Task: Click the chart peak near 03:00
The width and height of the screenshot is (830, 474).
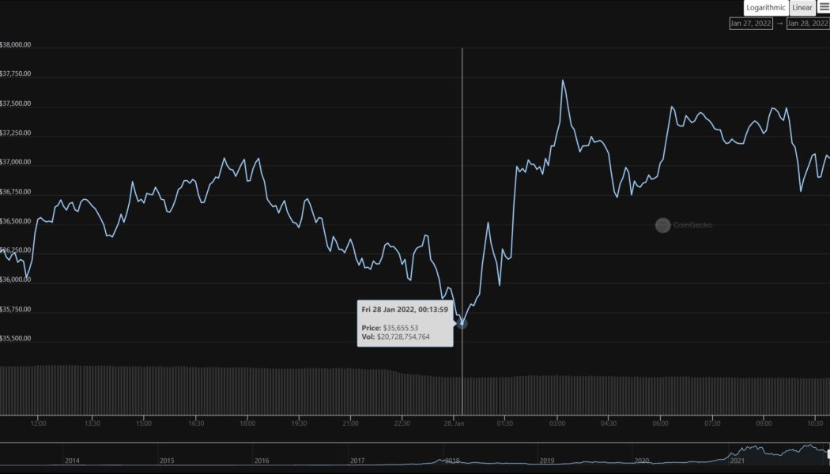Action: pos(563,80)
